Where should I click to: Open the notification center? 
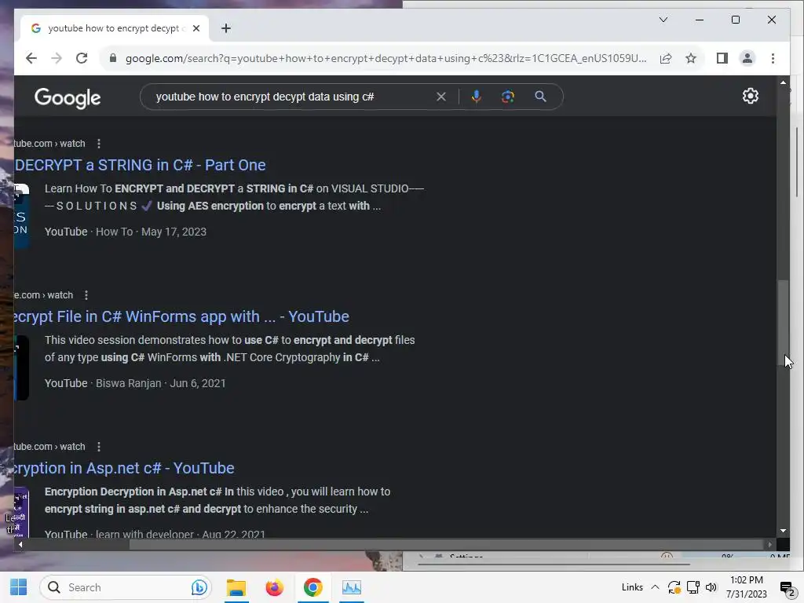(x=788, y=587)
